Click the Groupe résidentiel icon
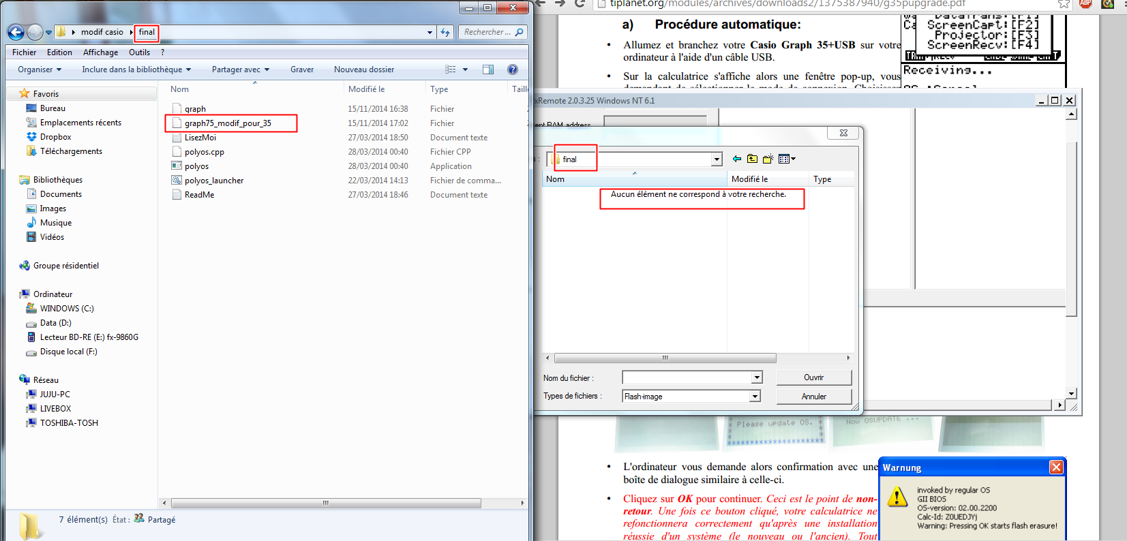The image size is (1127, 541). [x=25, y=266]
